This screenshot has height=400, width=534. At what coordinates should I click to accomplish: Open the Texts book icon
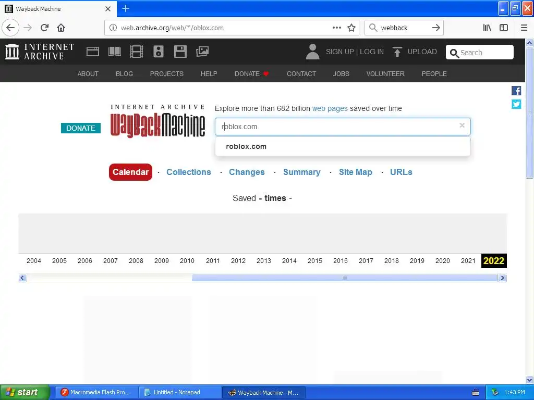[115, 52]
